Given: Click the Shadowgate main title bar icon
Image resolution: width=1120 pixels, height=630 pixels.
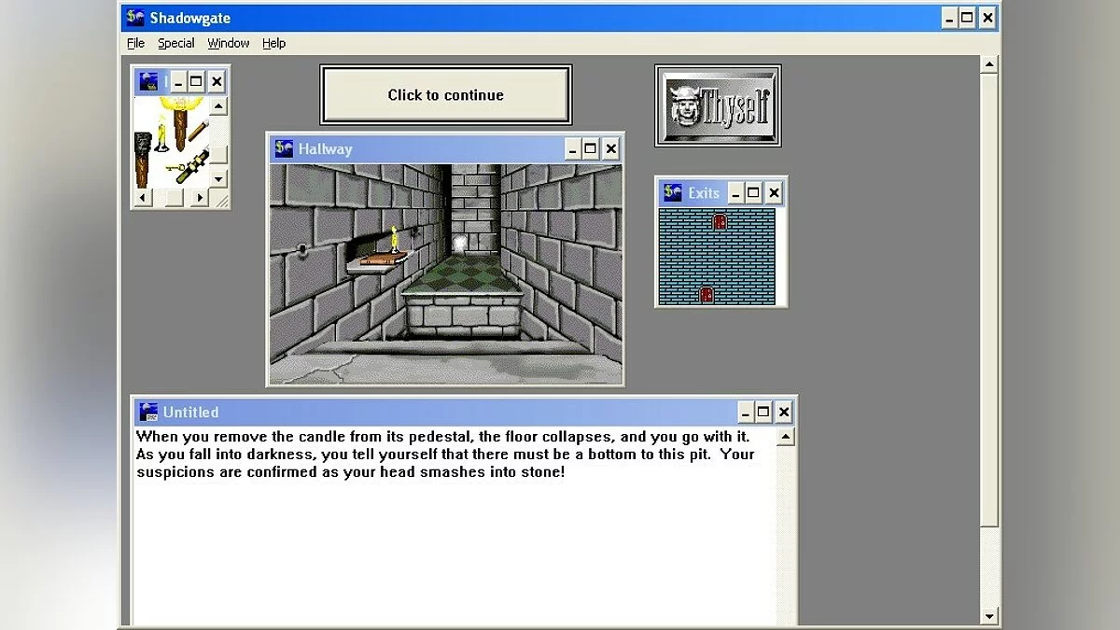Looking at the screenshot, I should tap(135, 18).
